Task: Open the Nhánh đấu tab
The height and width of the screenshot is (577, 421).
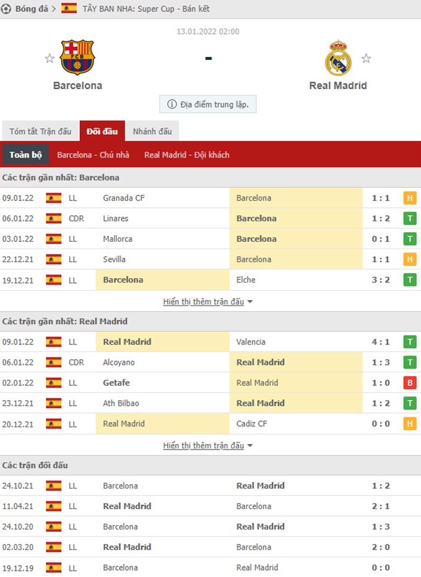Action: (x=152, y=131)
